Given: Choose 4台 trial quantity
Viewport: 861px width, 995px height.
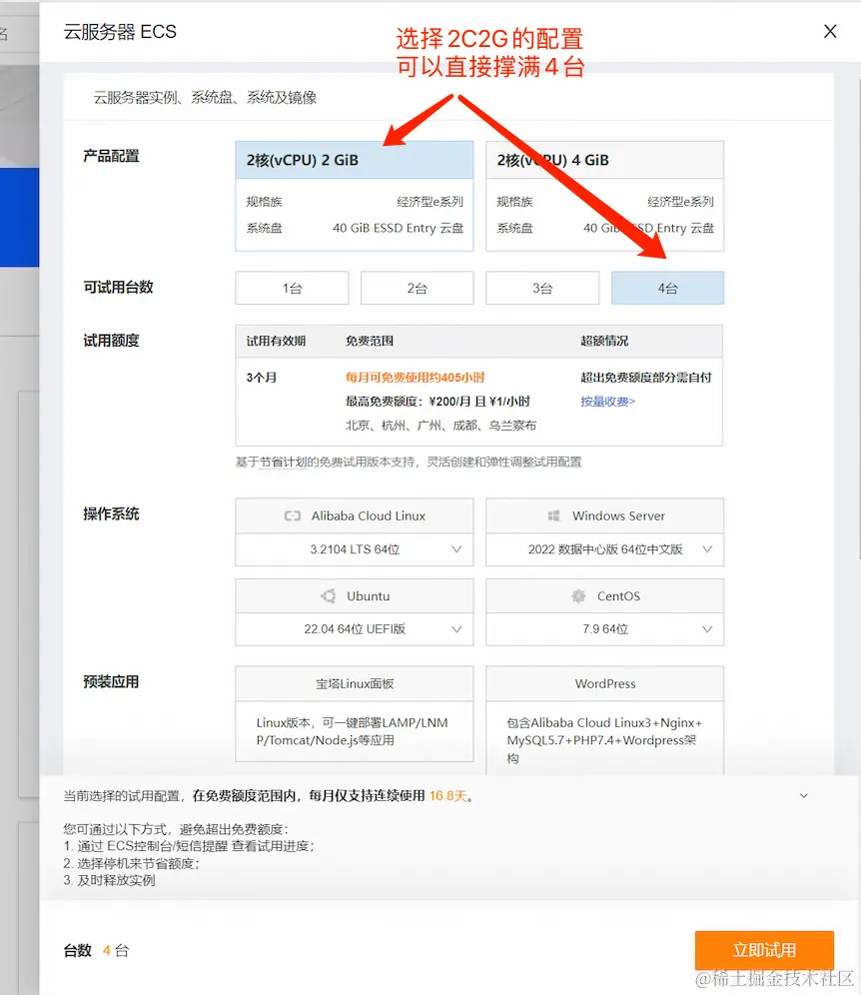Looking at the screenshot, I should pos(667,288).
